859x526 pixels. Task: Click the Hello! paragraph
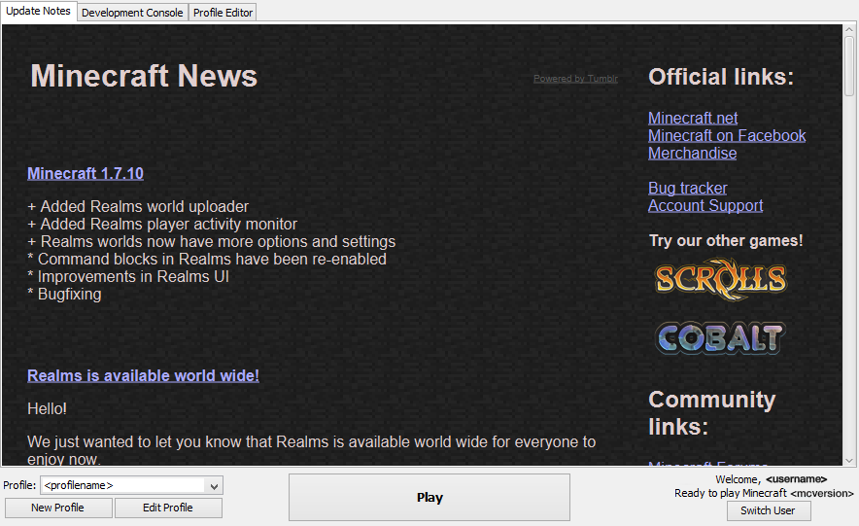tap(47, 408)
